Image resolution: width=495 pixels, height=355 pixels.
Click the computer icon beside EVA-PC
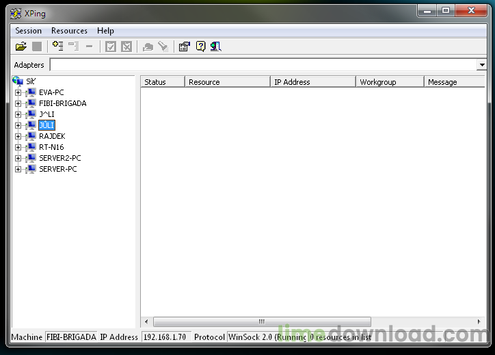(31, 92)
